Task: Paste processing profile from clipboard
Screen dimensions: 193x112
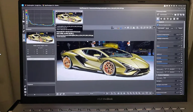Action: 183,15
